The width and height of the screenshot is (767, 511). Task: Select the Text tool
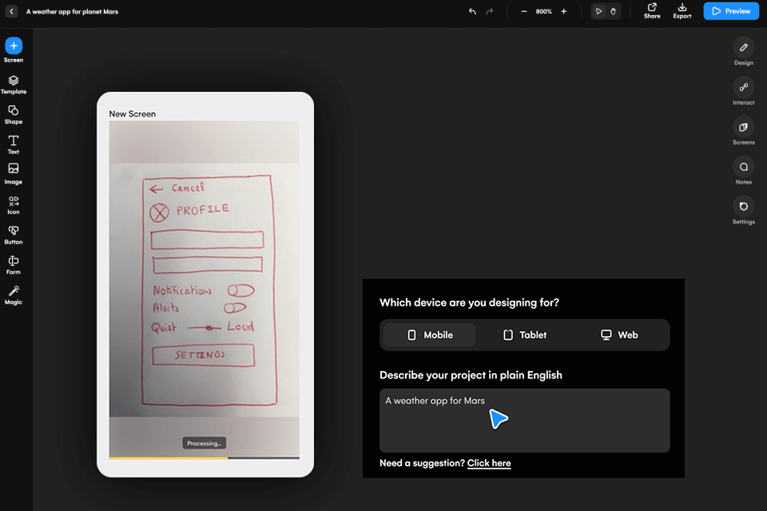click(x=14, y=145)
